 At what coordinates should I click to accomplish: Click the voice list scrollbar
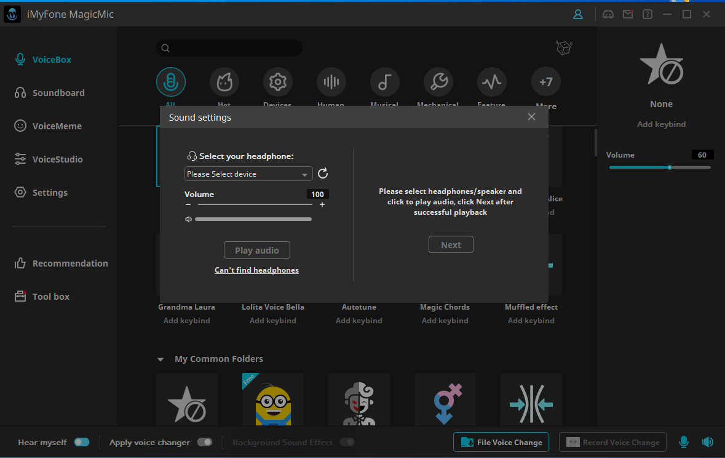(595, 143)
